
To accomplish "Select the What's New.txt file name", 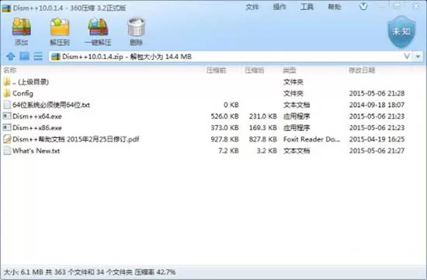I will (x=36, y=150).
